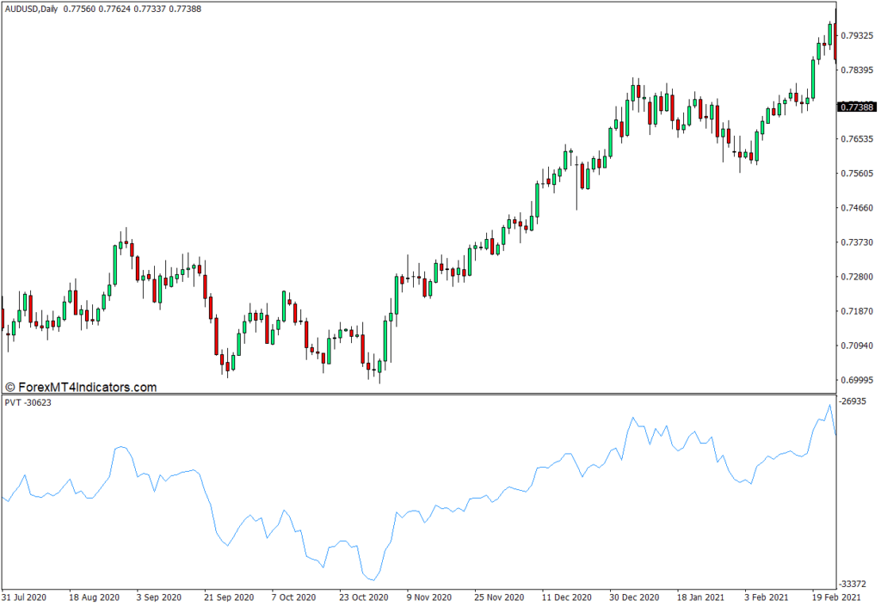Screen dimensions: 881x606
Task: Click the -33372 PVT scale value
Action: tap(856, 585)
